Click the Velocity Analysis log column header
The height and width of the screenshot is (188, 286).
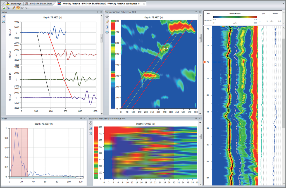(x=235, y=13)
